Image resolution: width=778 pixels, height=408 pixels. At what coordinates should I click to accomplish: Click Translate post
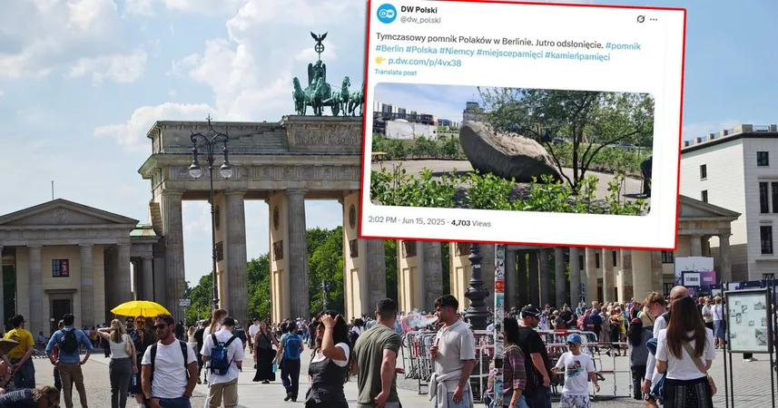pos(396,73)
